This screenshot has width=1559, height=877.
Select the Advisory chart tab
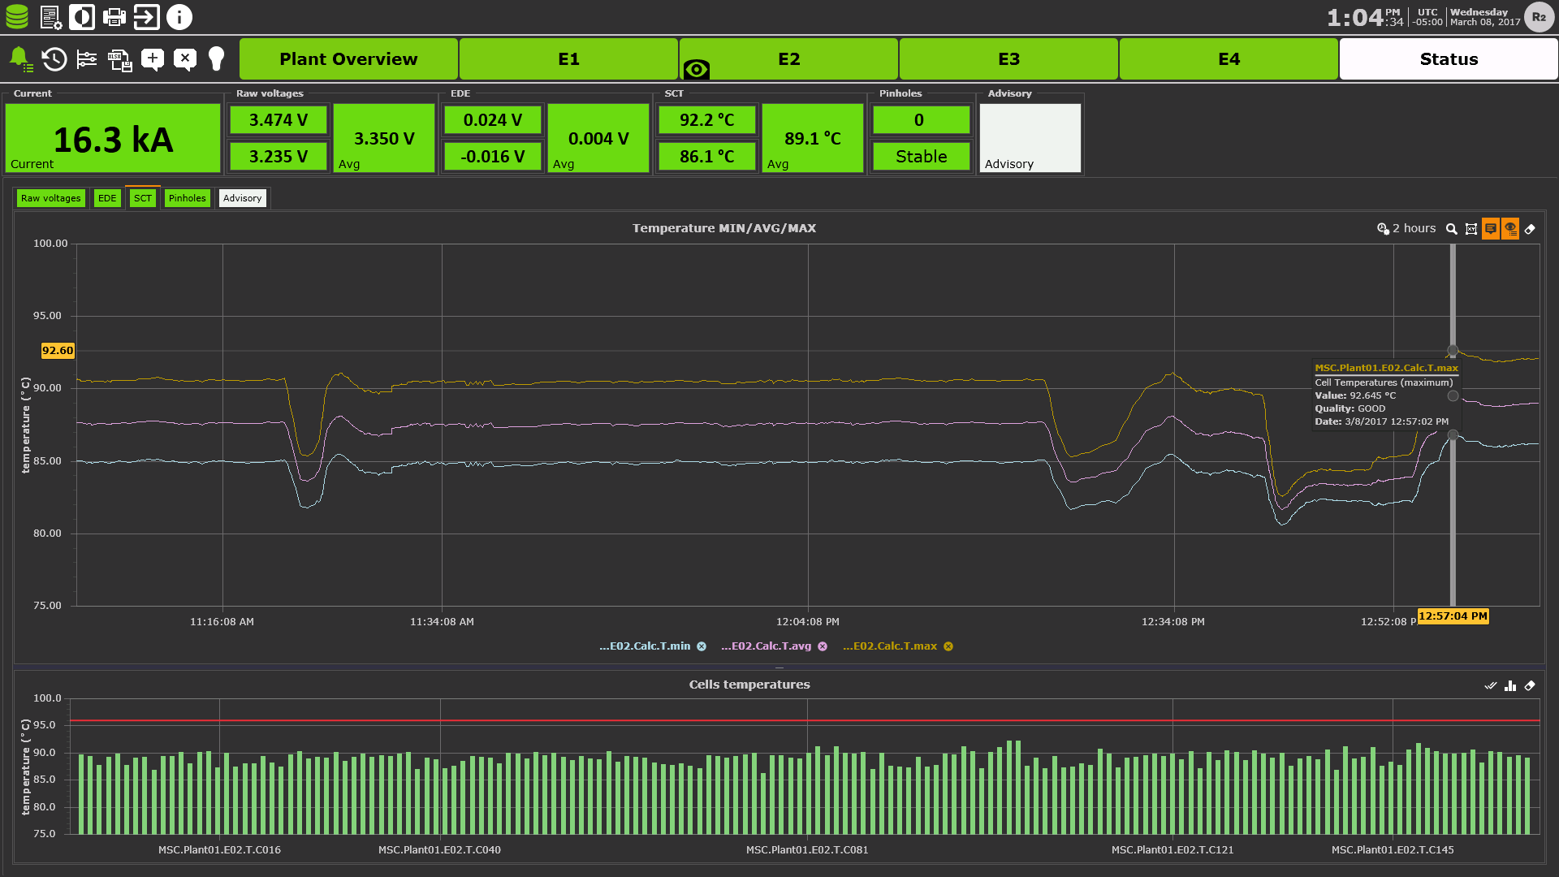pyautogui.click(x=243, y=198)
